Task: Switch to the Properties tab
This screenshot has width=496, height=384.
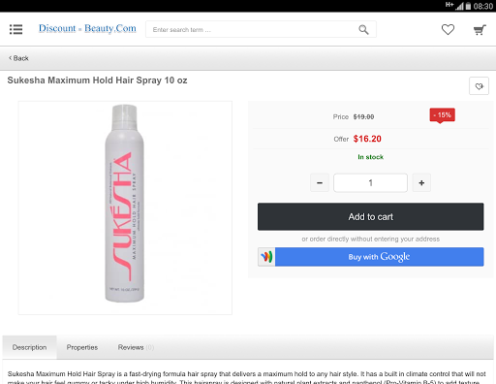Action: 82,347
